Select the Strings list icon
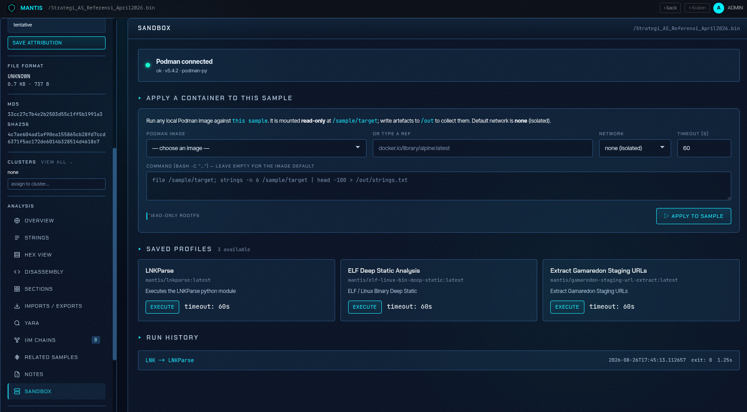 pyautogui.click(x=17, y=238)
